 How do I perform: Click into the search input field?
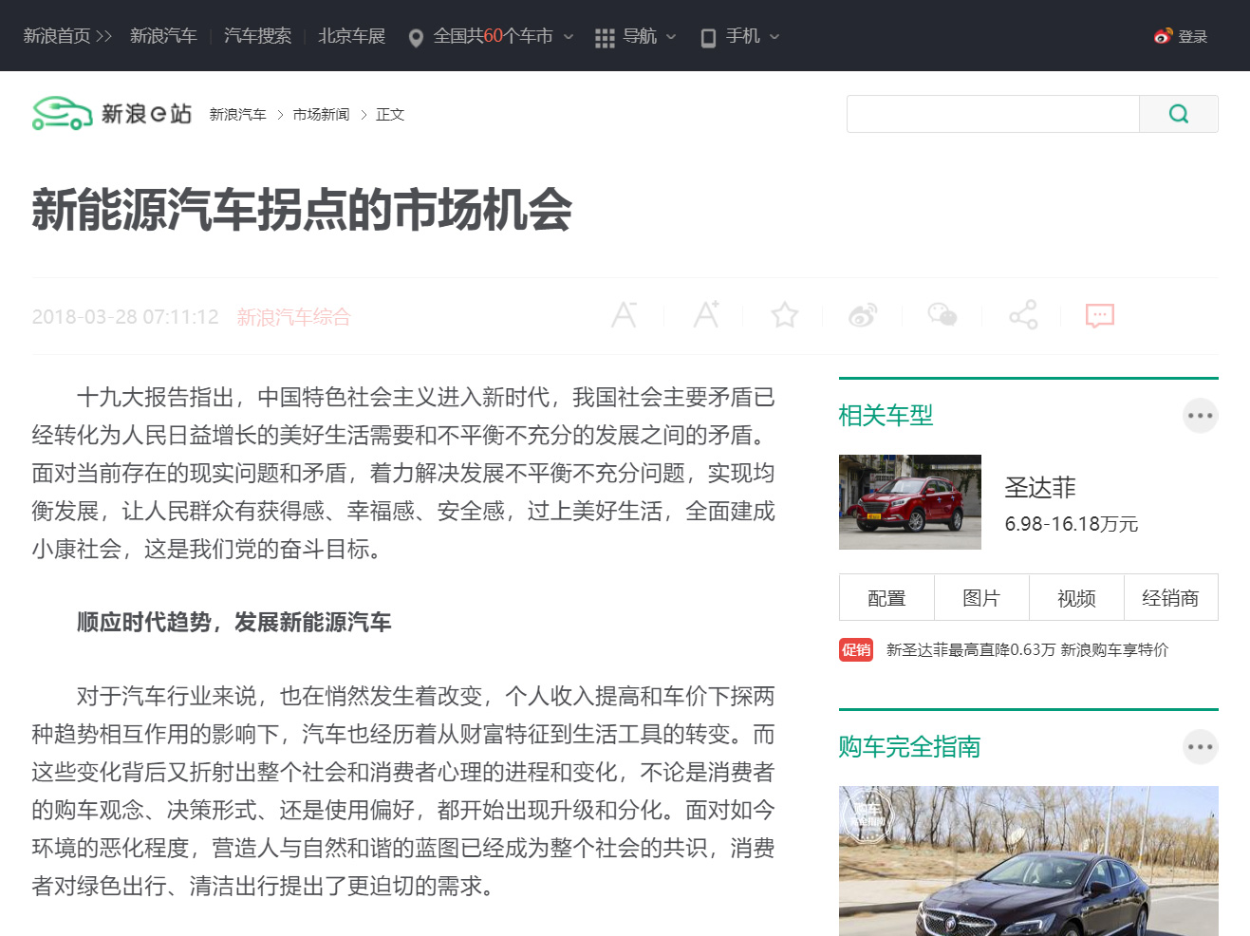992,114
